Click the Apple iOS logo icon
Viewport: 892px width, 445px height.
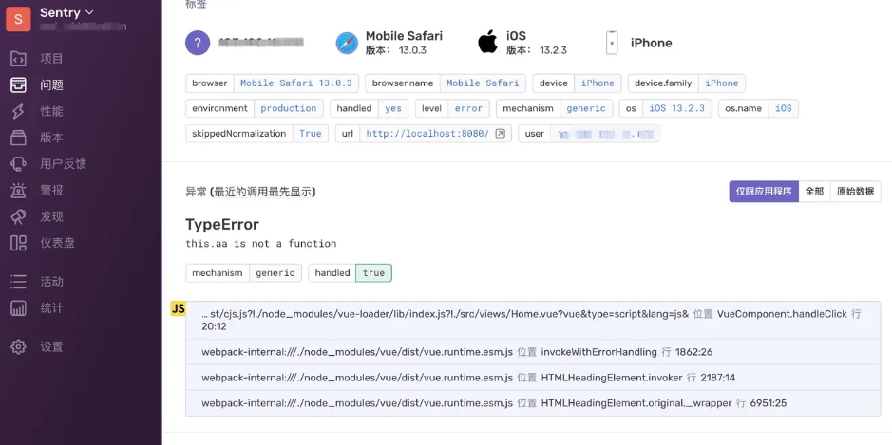(x=487, y=42)
